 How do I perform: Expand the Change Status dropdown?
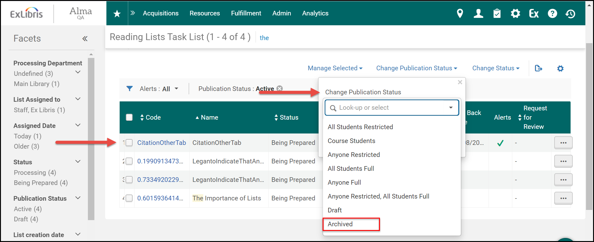(496, 68)
